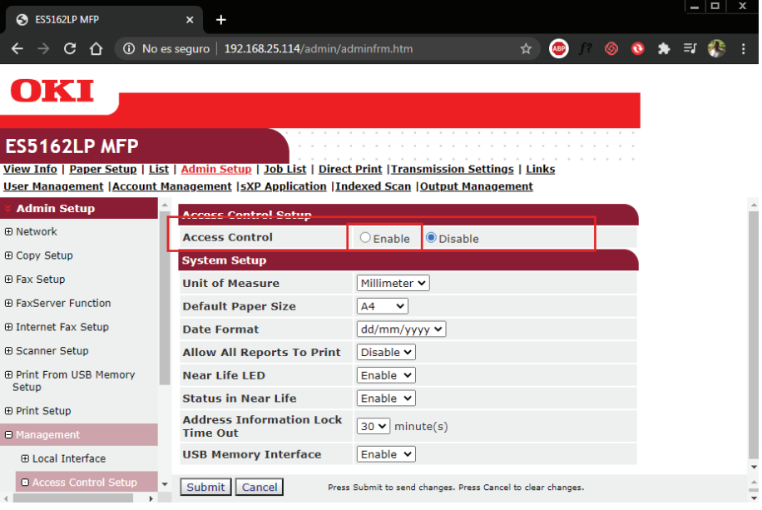Select Enable for Access Control

tap(365, 238)
